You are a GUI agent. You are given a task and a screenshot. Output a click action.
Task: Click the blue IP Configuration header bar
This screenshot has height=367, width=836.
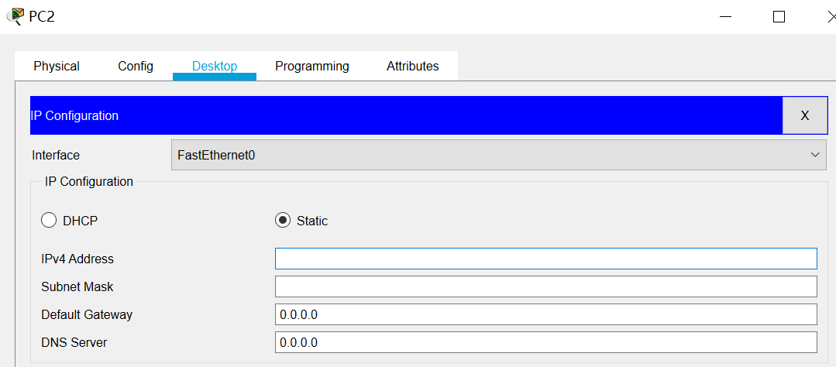click(x=403, y=115)
